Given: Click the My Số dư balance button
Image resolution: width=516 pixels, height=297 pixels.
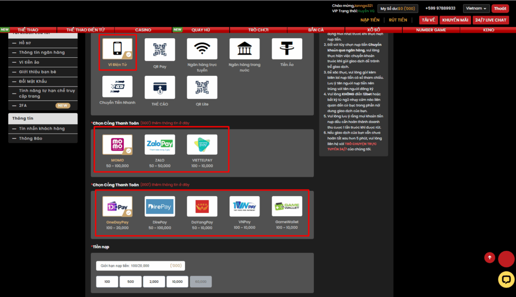Looking at the screenshot, I should (398, 9).
